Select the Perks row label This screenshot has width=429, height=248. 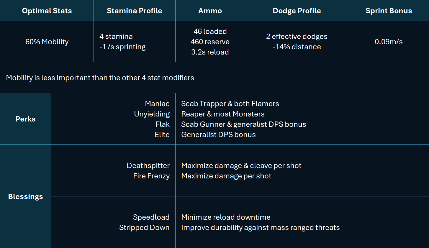point(25,119)
